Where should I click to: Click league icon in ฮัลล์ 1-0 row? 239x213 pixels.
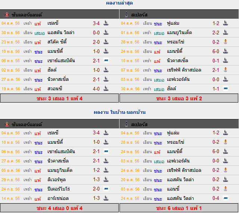tap(106, 70)
